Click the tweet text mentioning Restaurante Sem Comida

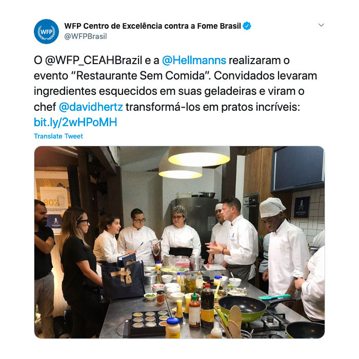pyautogui.click(x=175, y=91)
